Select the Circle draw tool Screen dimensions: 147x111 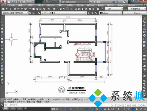2,39
